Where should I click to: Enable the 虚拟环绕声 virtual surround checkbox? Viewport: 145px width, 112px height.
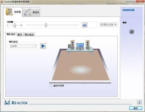click(51, 86)
